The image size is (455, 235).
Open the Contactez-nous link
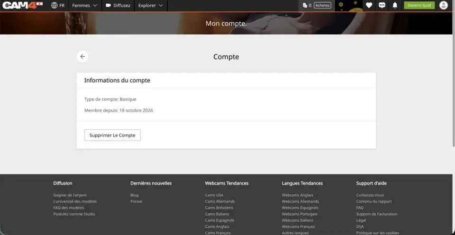370,195
